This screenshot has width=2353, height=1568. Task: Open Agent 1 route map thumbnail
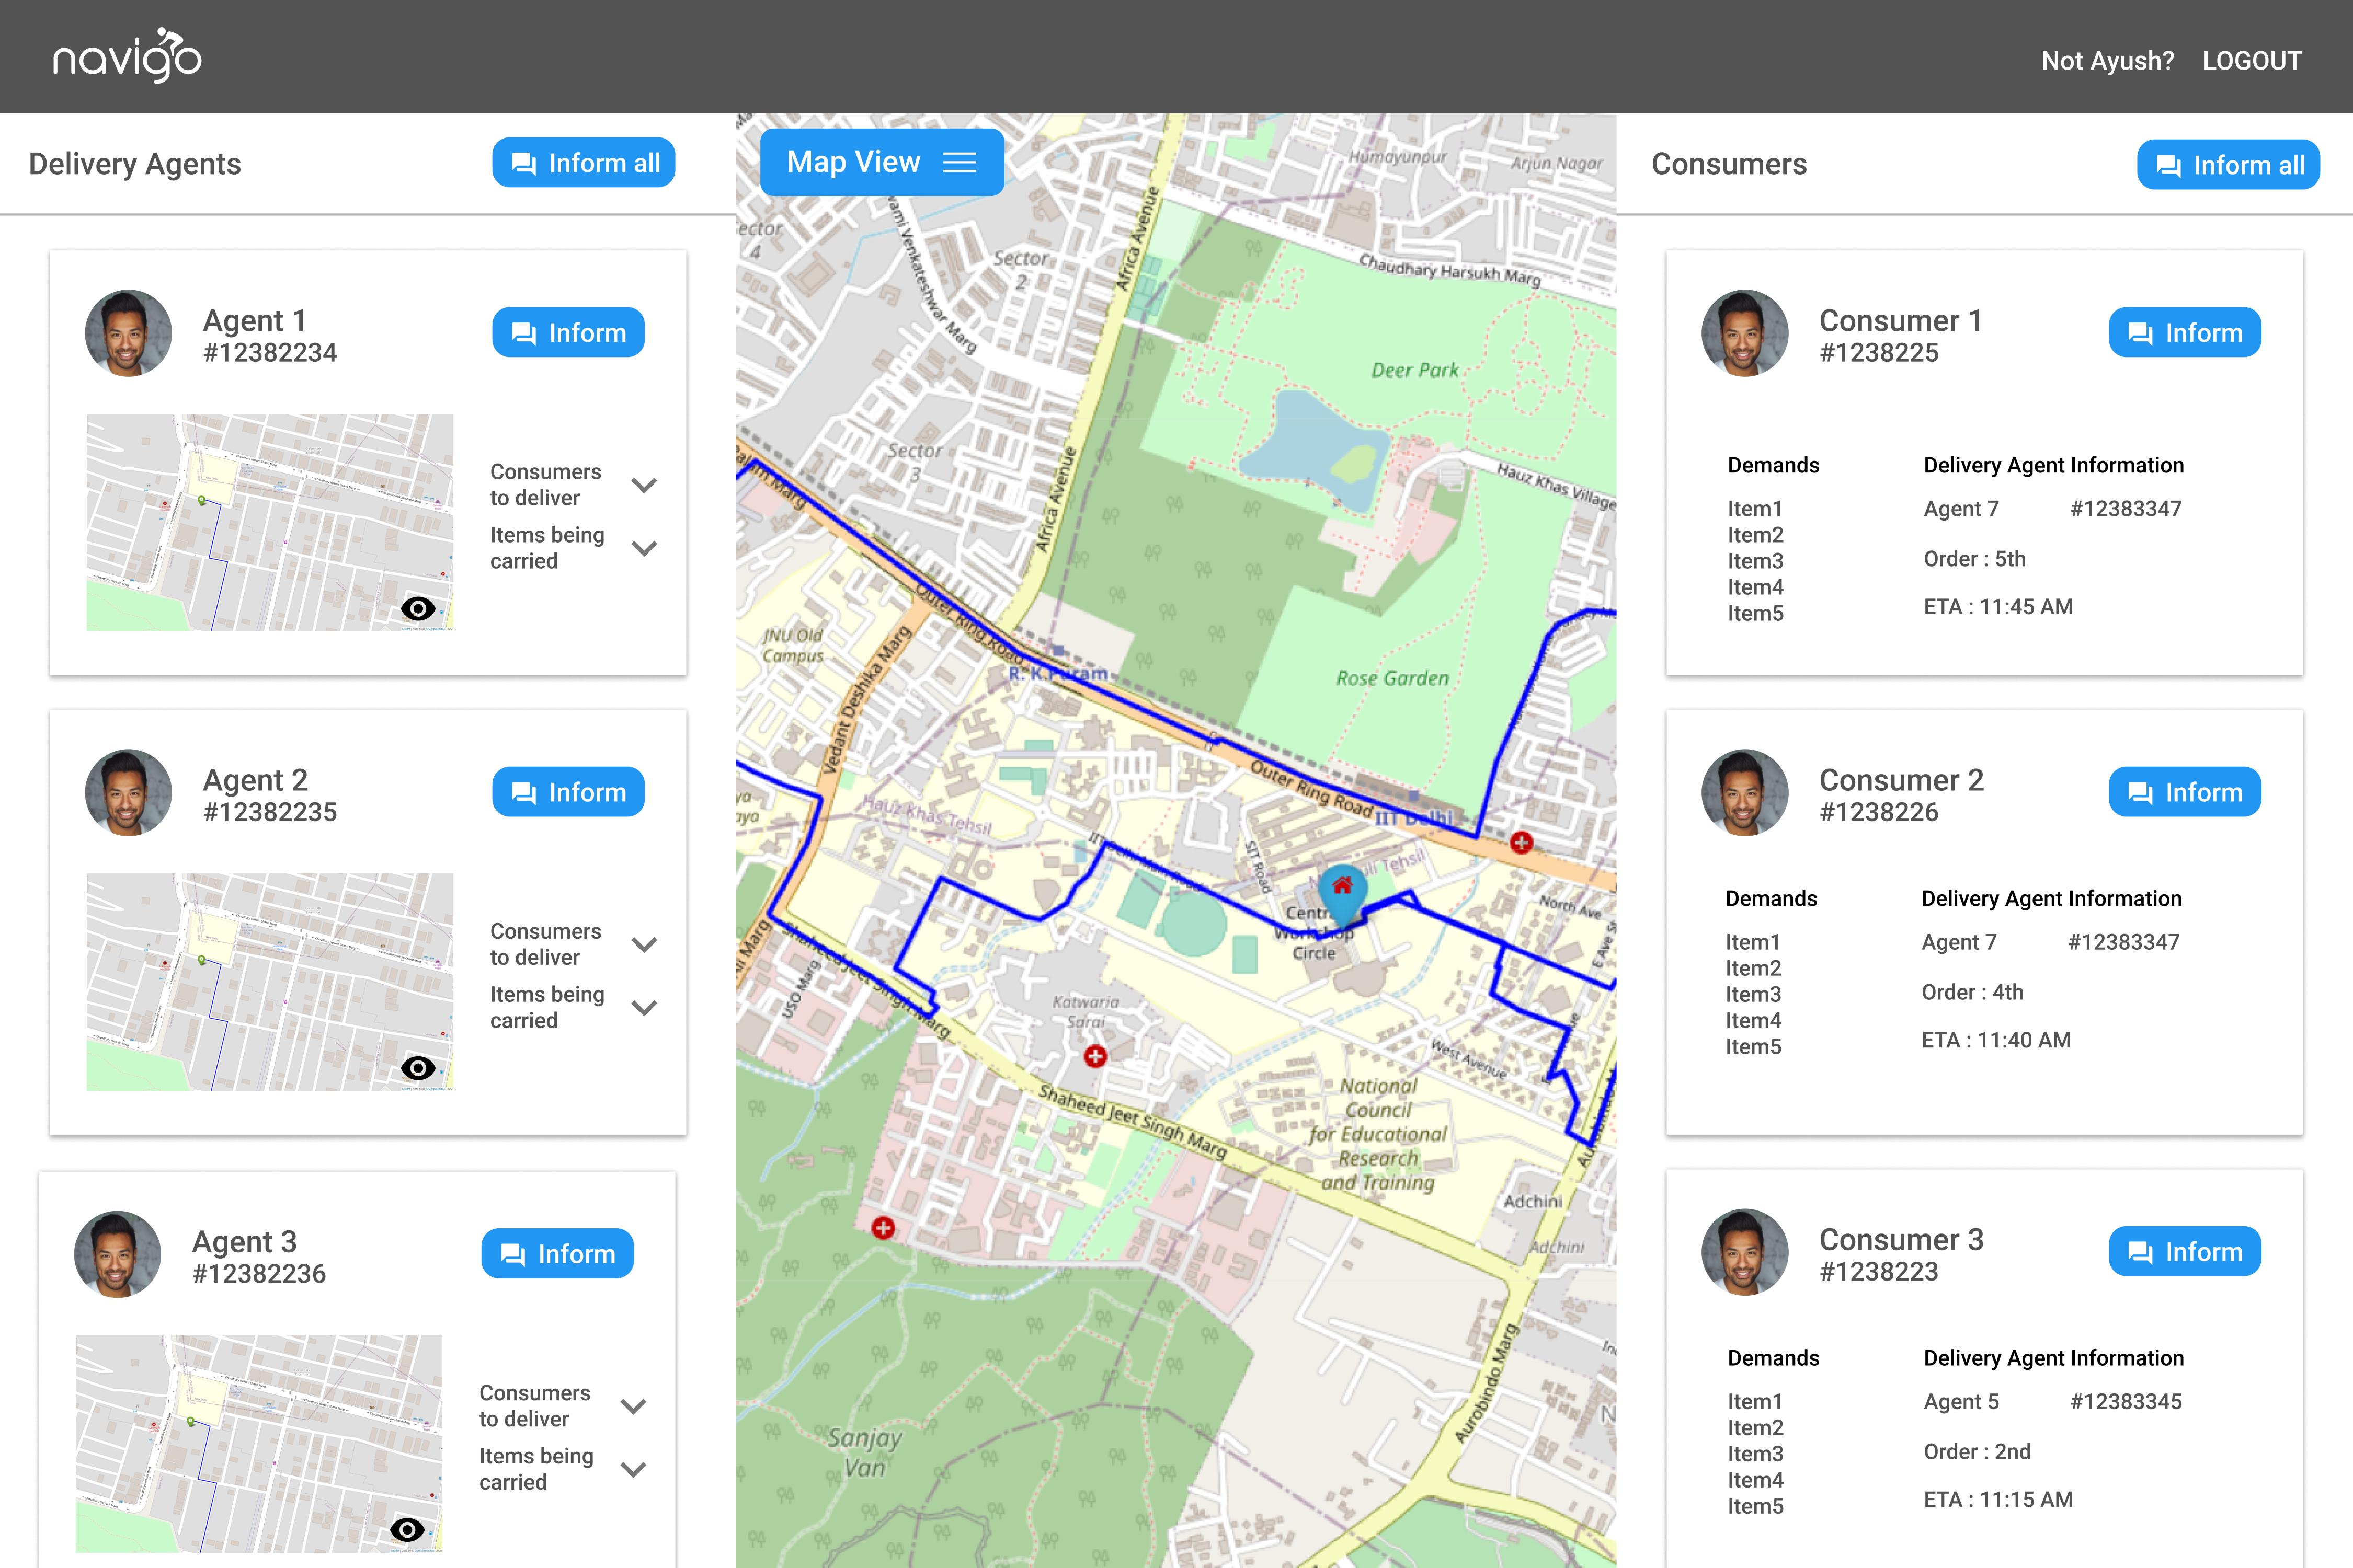270,522
